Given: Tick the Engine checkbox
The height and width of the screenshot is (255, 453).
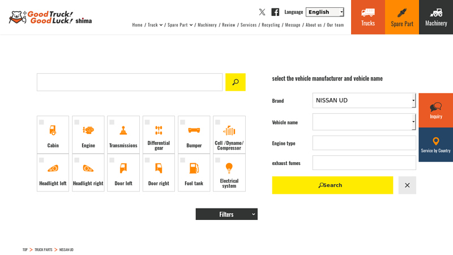Looking at the screenshot, I should tap(76, 122).
